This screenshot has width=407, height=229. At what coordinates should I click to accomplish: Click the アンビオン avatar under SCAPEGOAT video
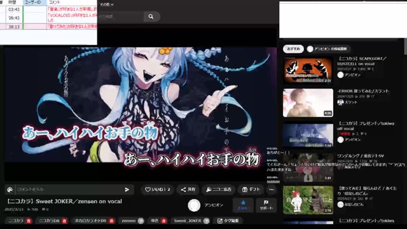[340, 75]
